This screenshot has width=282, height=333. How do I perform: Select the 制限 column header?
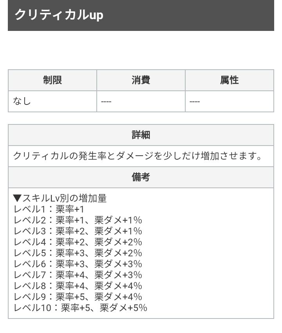tap(52, 80)
